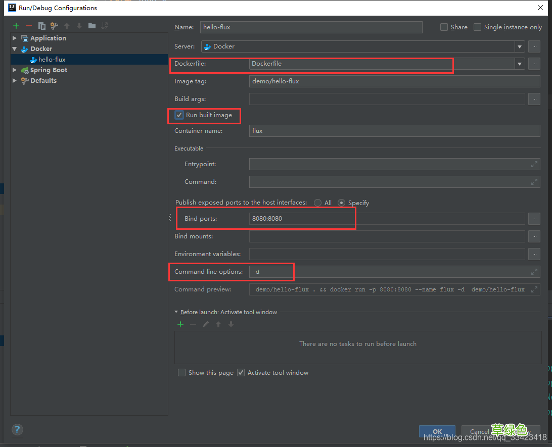
Task: Check Show this page option
Action: 181,372
